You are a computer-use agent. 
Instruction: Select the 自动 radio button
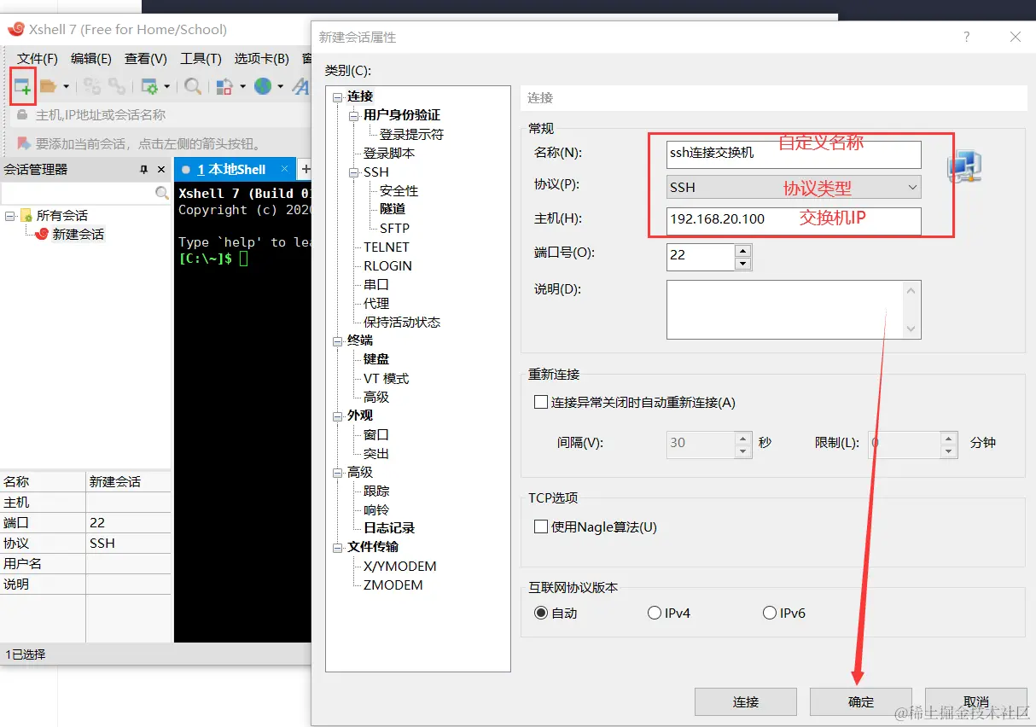pos(541,613)
